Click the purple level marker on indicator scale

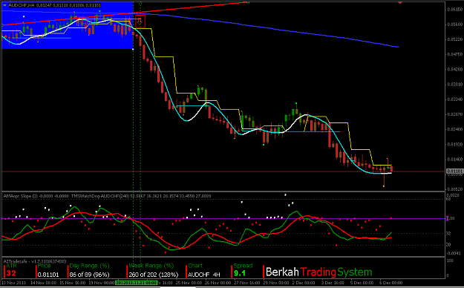(x=448, y=218)
